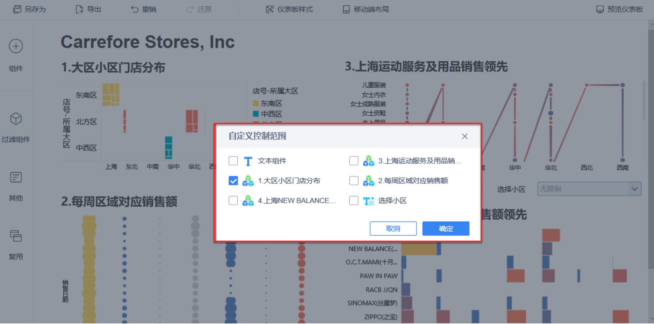654x324 pixels.
Task: Click the Save As toolbar icon
Action: tap(17, 9)
